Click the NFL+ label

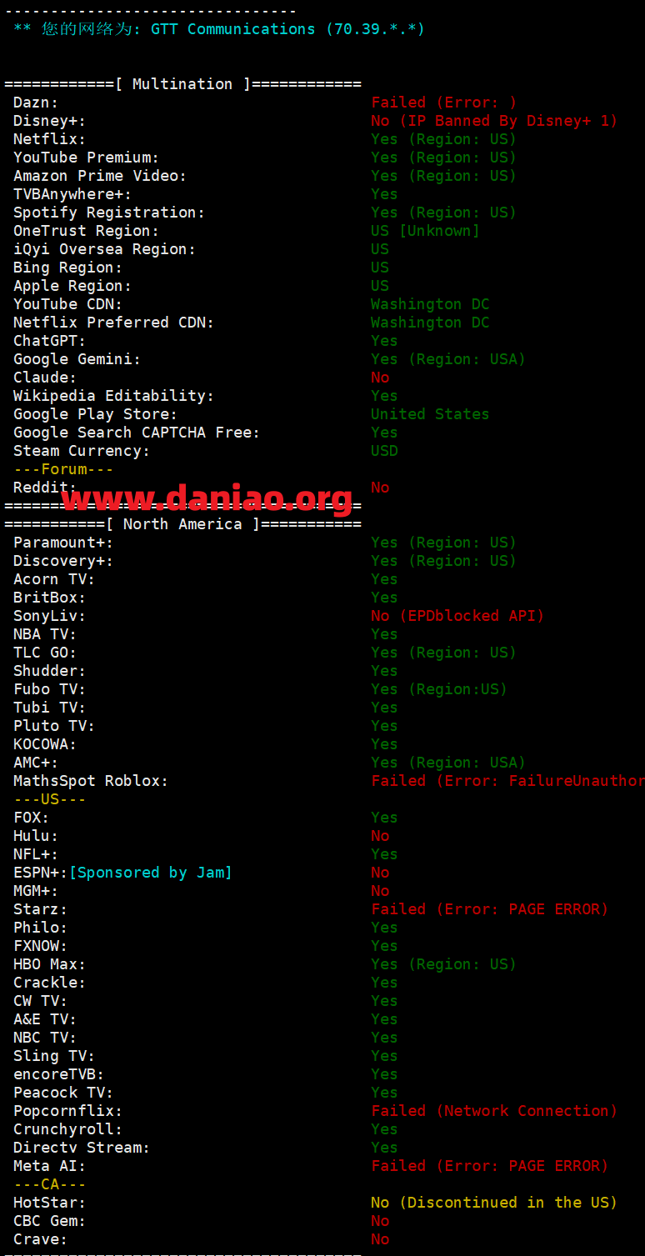point(36,854)
